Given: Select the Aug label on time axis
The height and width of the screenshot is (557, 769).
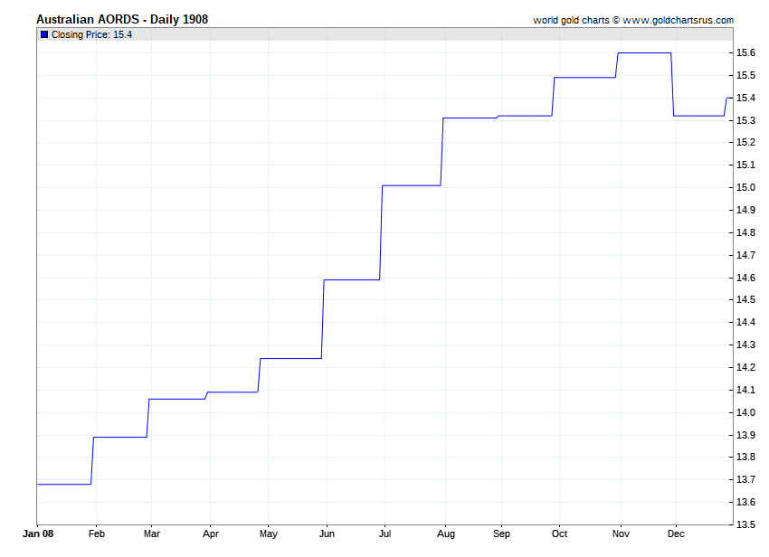Looking at the screenshot, I should click(446, 534).
